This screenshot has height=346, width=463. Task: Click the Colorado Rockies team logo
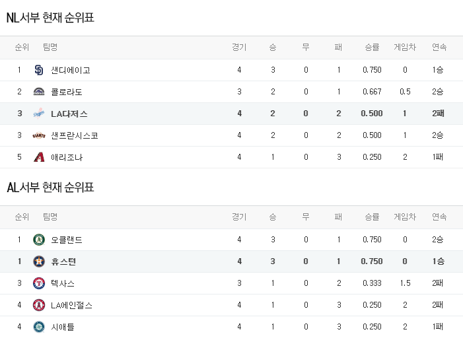(38, 92)
